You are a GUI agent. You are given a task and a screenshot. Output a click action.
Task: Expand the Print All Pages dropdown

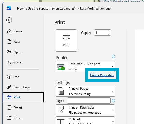coord(85,91)
